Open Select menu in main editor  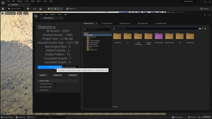(x=39, y=1)
